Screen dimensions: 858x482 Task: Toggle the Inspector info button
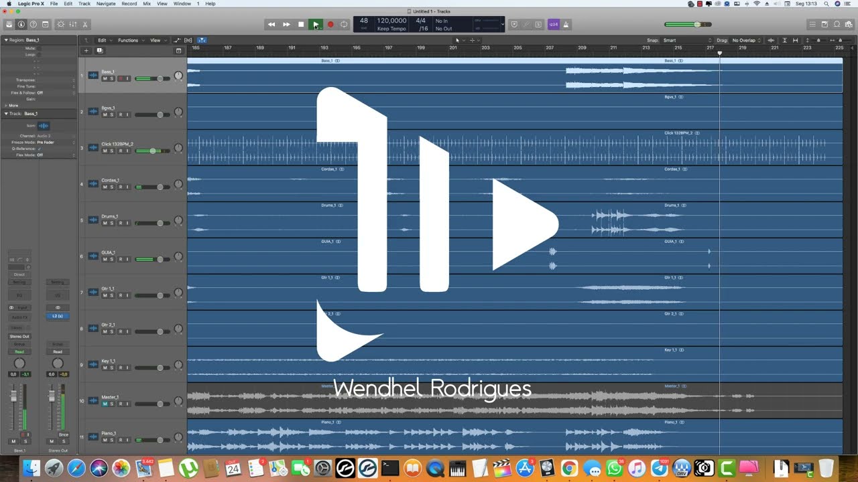pos(21,25)
